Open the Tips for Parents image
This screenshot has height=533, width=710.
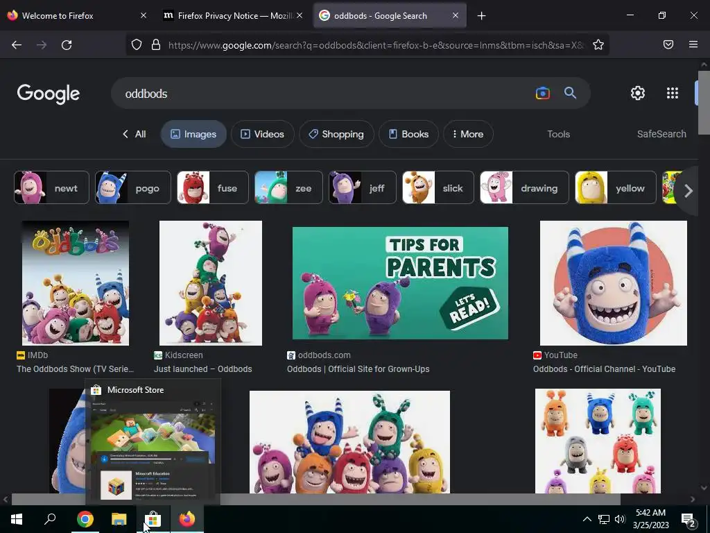click(400, 283)
